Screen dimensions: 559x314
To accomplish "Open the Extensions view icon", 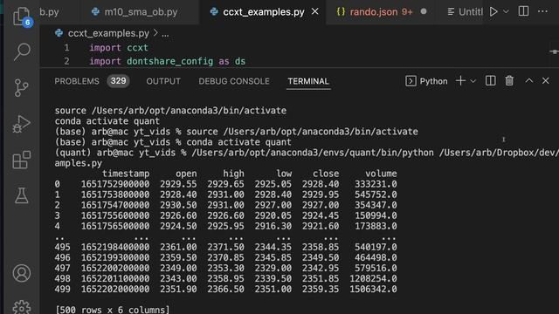I will 21,160.
